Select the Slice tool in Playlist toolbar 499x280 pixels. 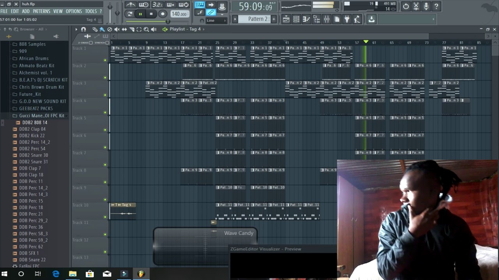(132, 29)
